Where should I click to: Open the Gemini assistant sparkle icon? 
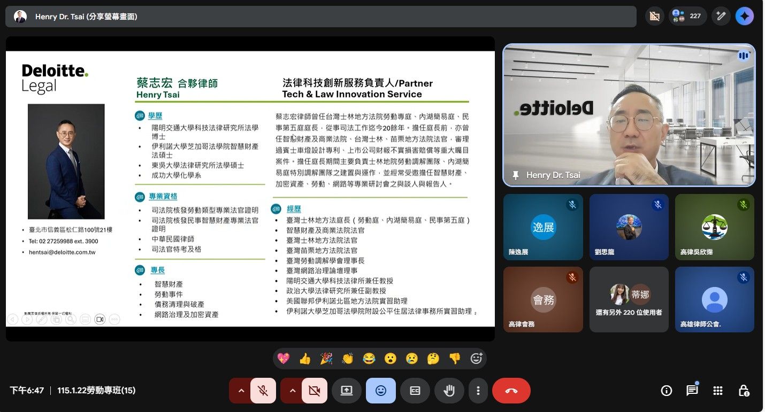point(744,16)
